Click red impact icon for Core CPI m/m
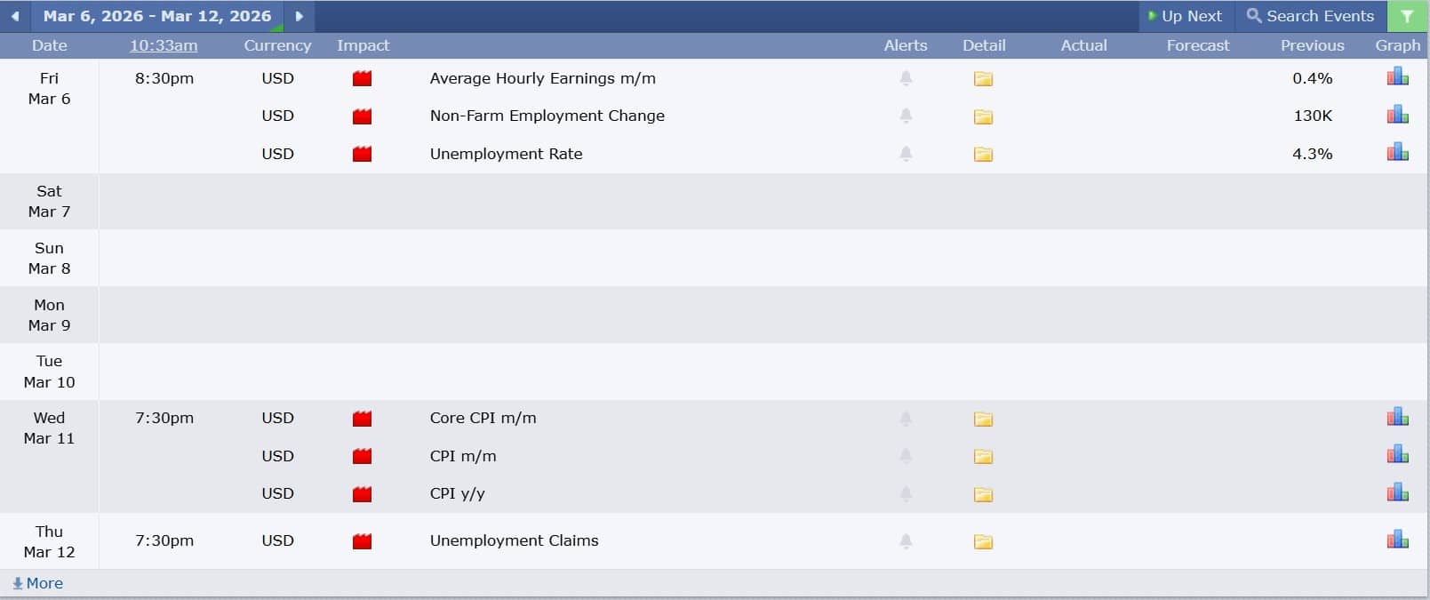 pyautogui.click(x=362, y=419)
